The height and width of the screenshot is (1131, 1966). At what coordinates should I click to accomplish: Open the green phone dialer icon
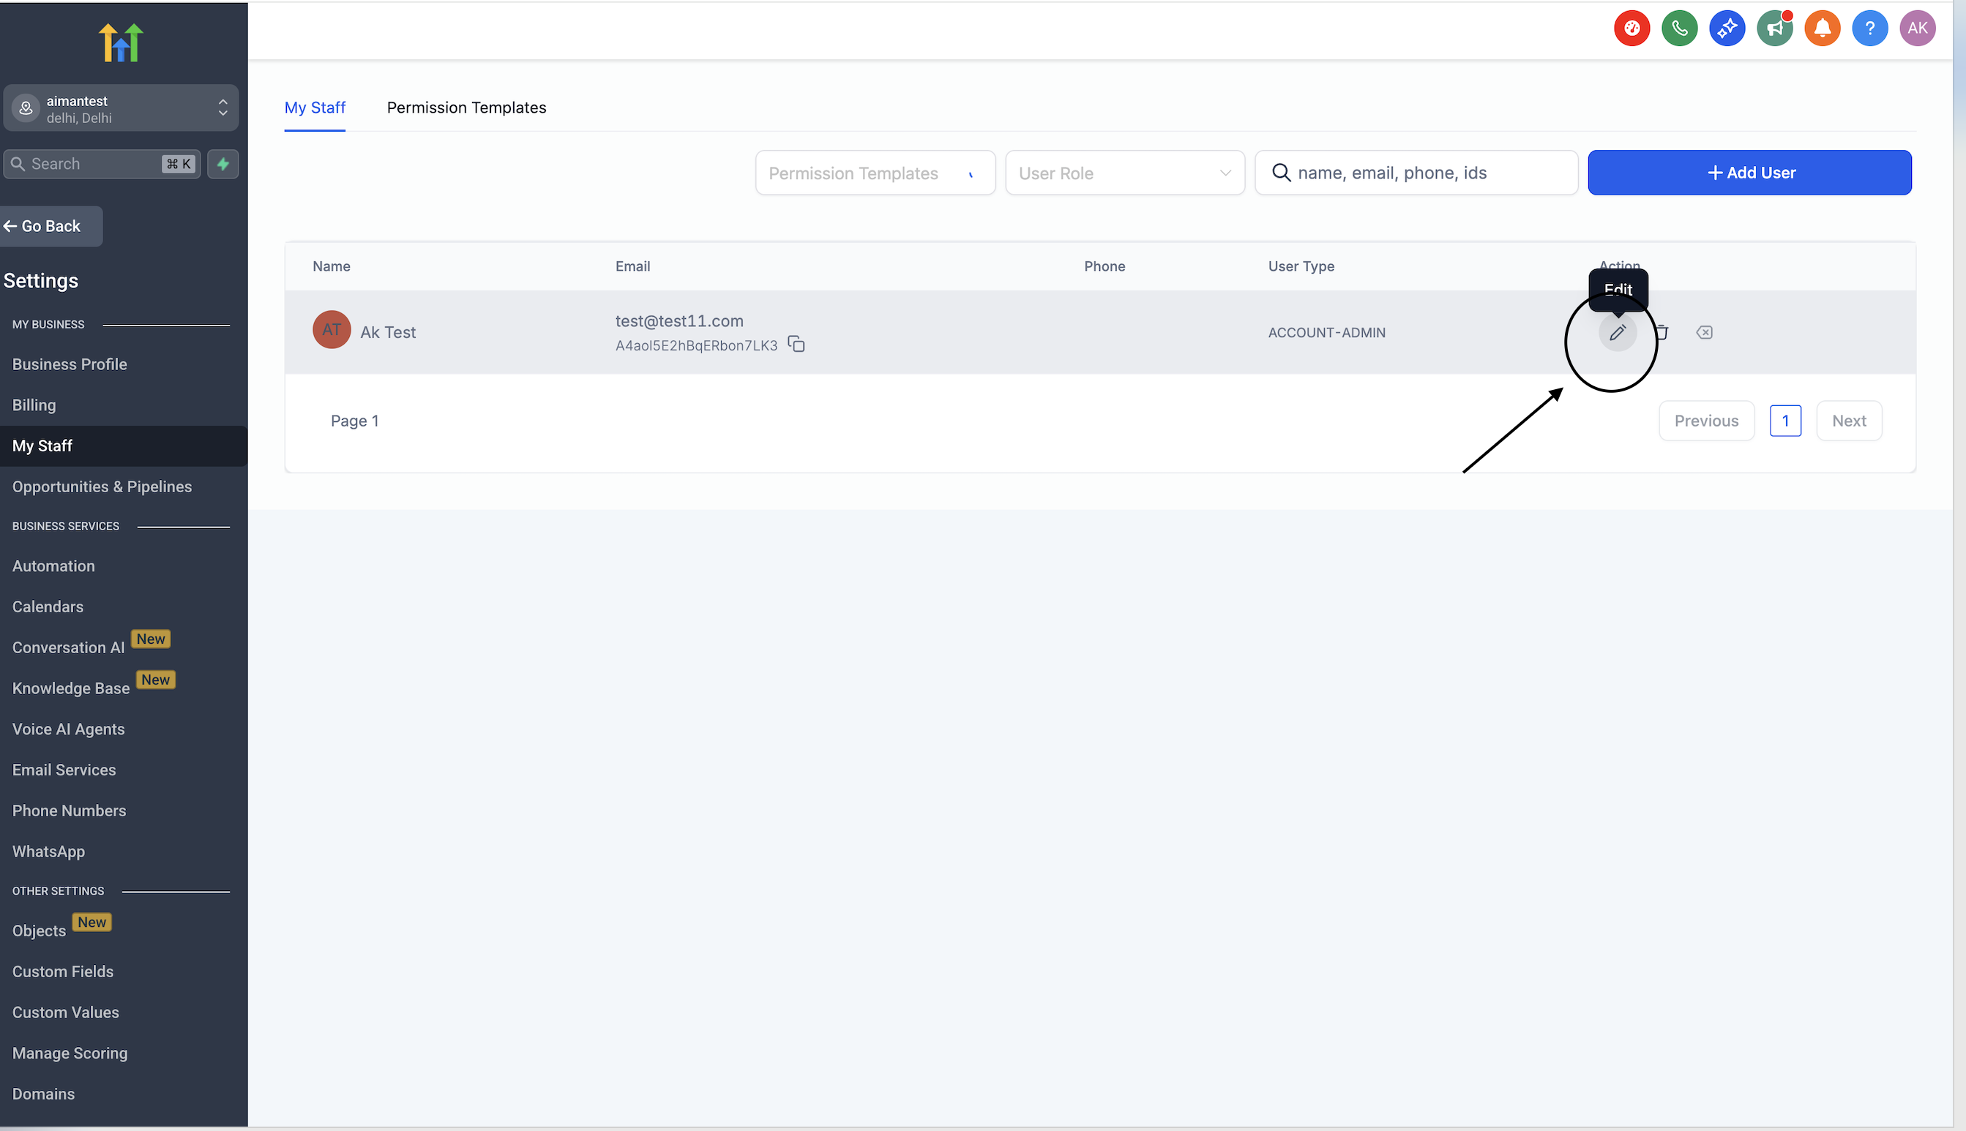click(1679, 29)
